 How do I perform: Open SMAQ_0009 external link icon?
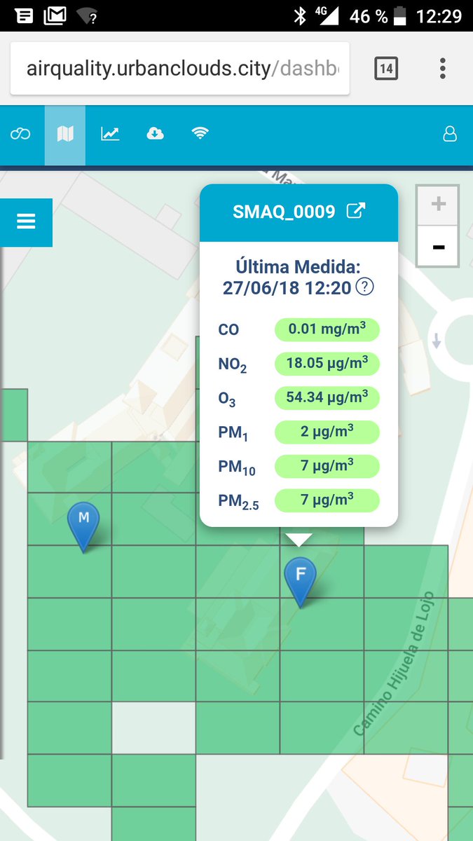click(x=356, y=211)
